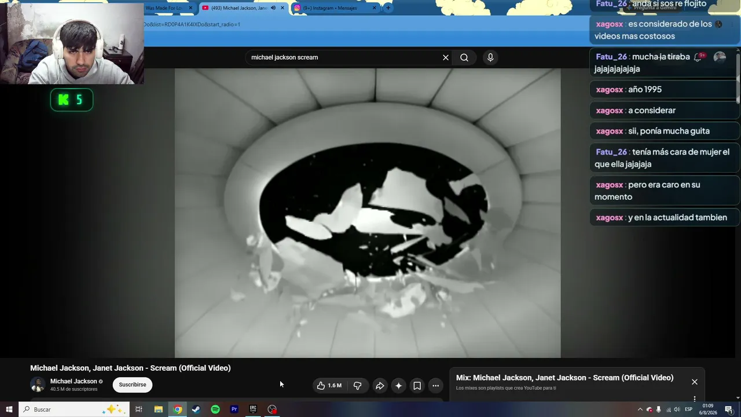Open the three-dot more actions menu

(x=435, y=386)
